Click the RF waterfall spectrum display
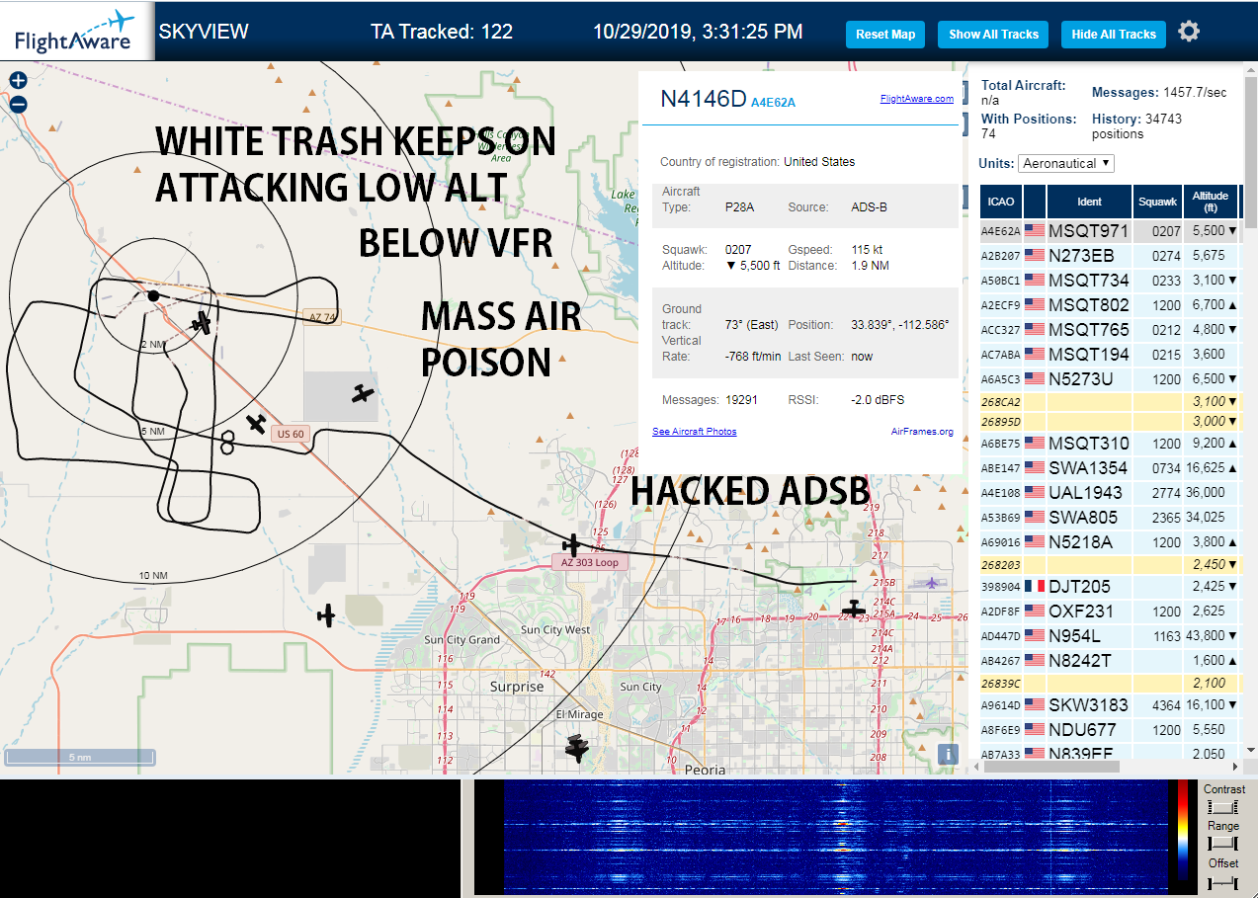 click(836, 837)
